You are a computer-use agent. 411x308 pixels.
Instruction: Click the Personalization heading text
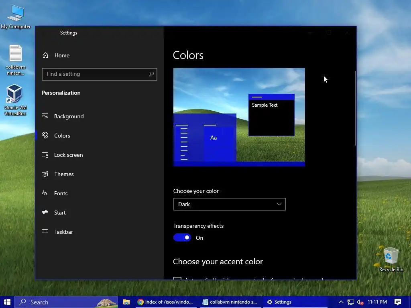click(x=61, y=93)
